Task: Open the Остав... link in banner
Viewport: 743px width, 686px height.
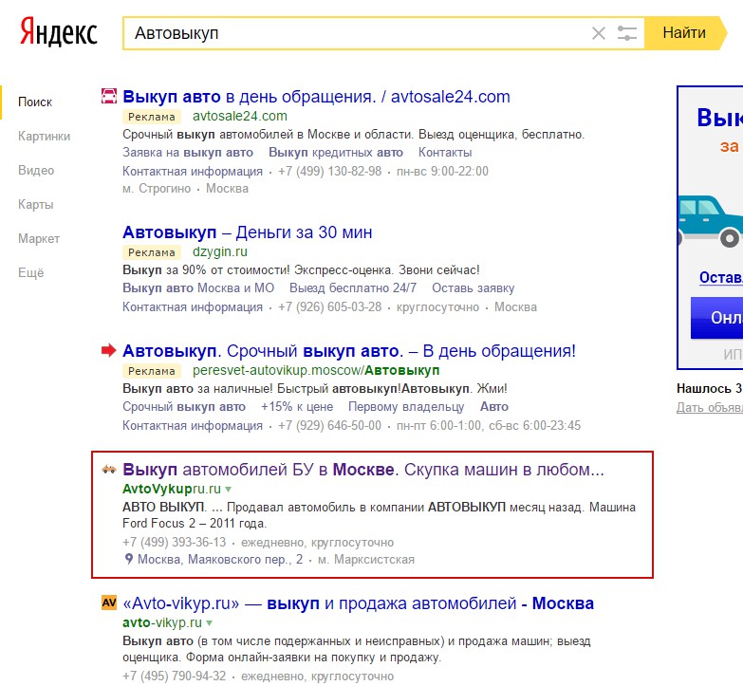Action: [x=721, y=277]
